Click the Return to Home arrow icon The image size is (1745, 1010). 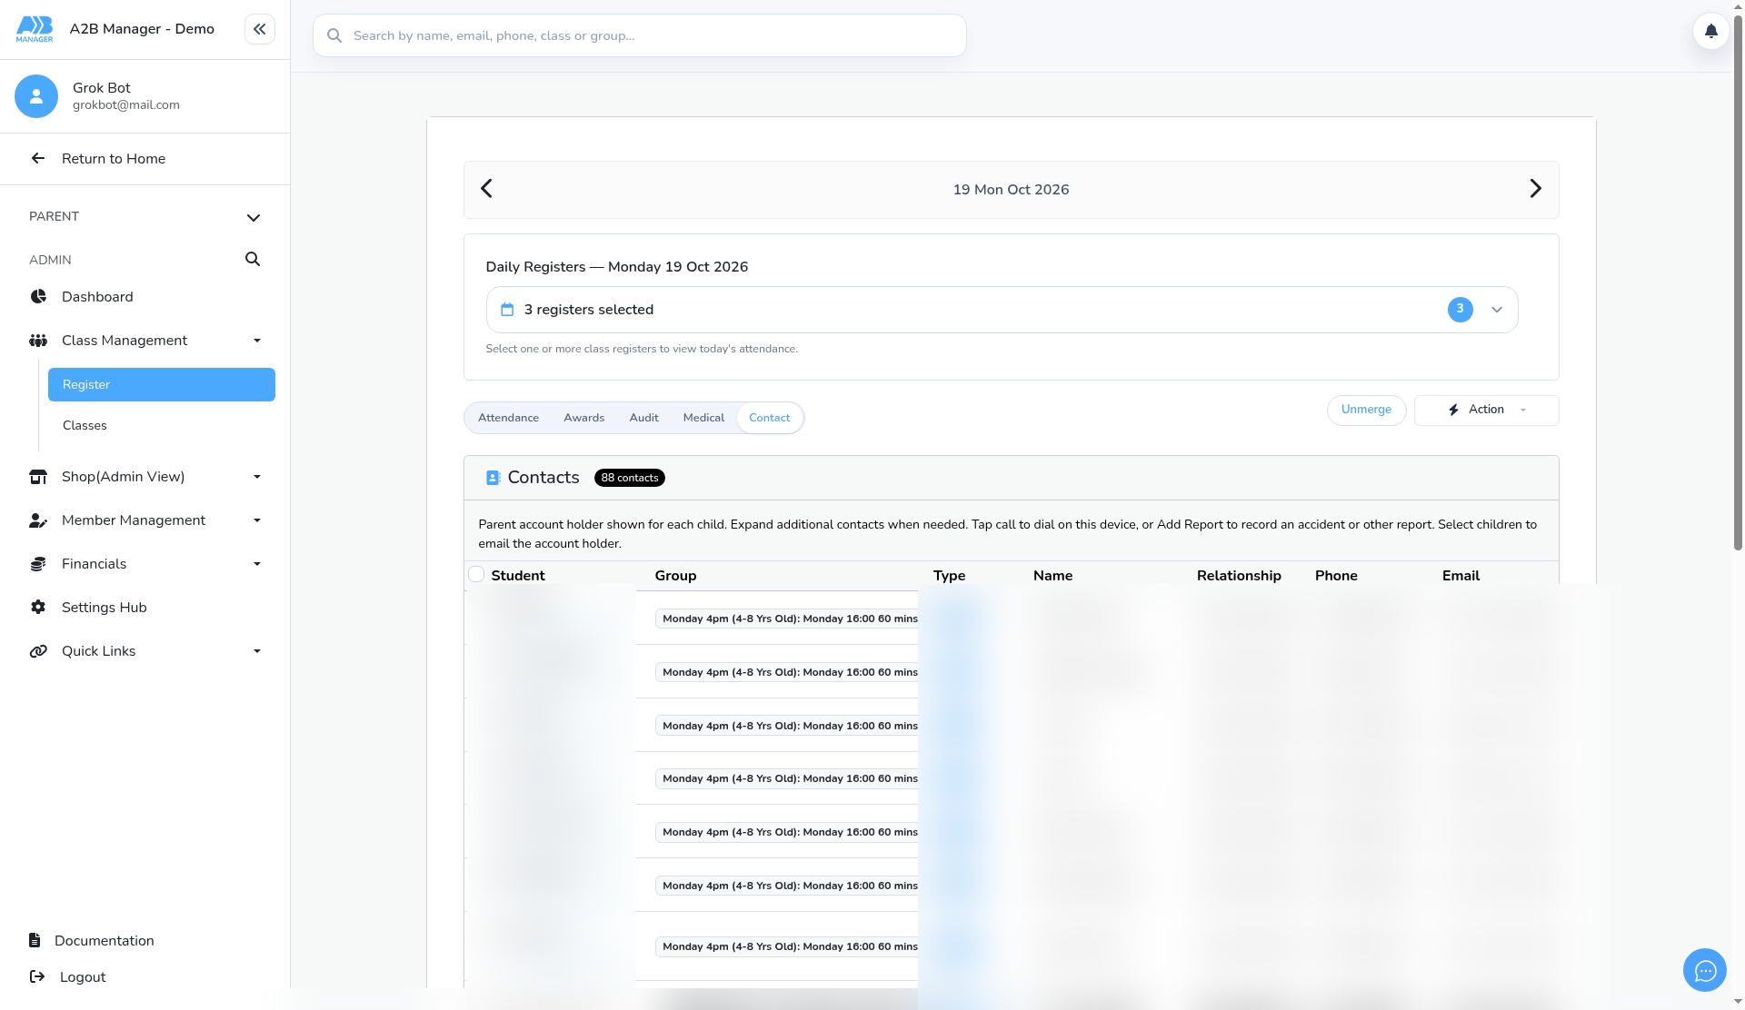coord(38,158)
